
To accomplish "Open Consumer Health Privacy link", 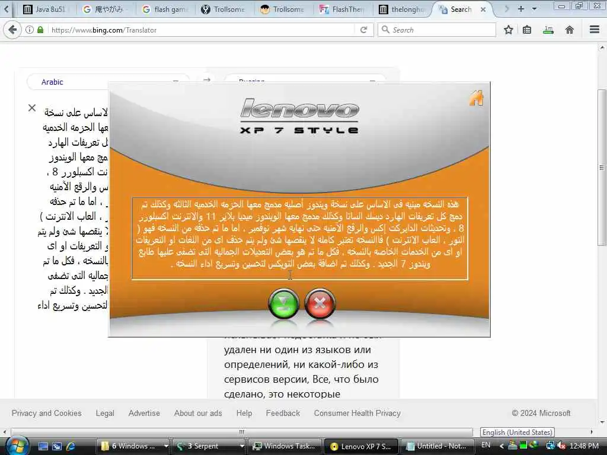I will tap(357, 413).
